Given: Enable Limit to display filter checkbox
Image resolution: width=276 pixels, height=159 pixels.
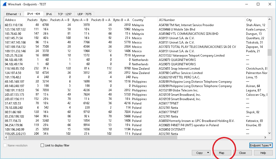Looking at the screenshot, I should pos(42,145).
